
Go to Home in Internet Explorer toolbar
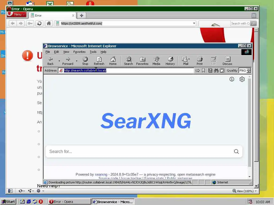click(x=113, y=61)
